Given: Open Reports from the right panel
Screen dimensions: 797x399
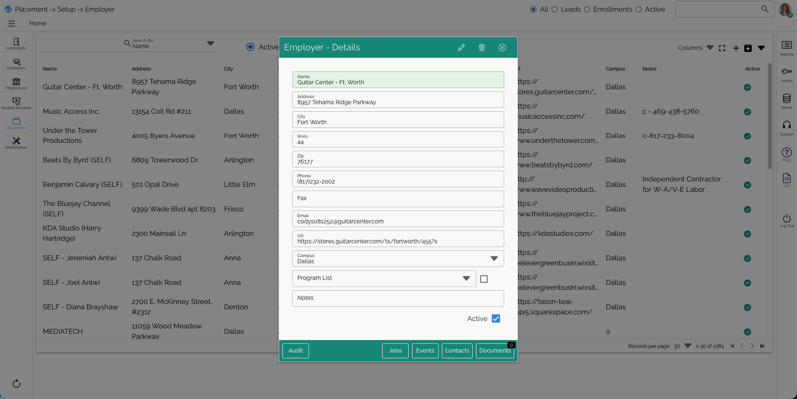Looking at the screenshot, I should [786, 47].
